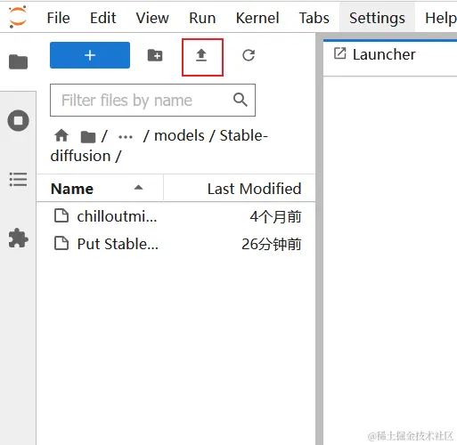Select the Put Stable... file
Screen dimensions: 457x445
[176, 244]
